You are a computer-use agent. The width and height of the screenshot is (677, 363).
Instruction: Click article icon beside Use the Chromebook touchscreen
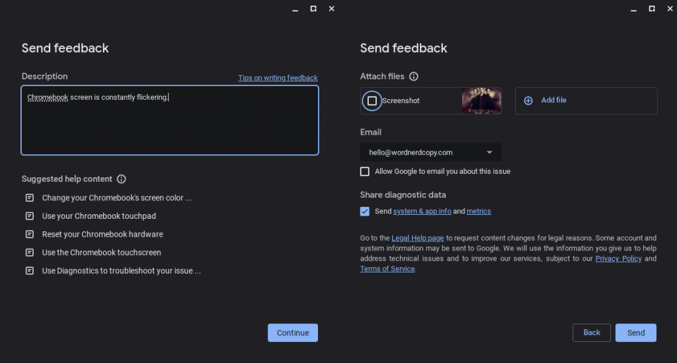29,253
